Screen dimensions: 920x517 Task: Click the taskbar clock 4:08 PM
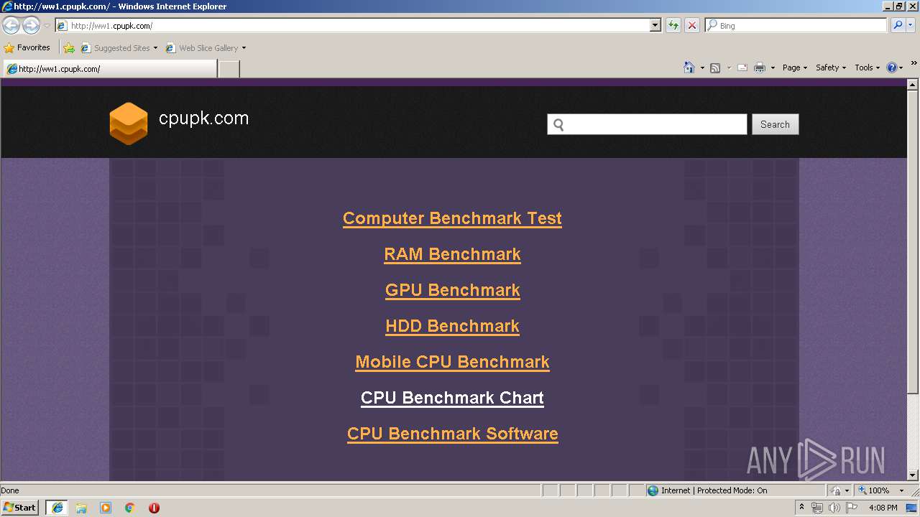click(x=883, y=508)
